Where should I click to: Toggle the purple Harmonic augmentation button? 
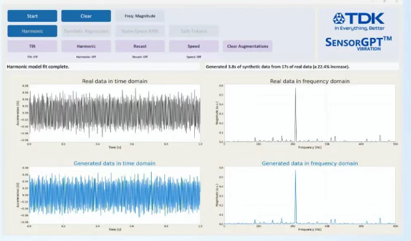click(86, 46)
